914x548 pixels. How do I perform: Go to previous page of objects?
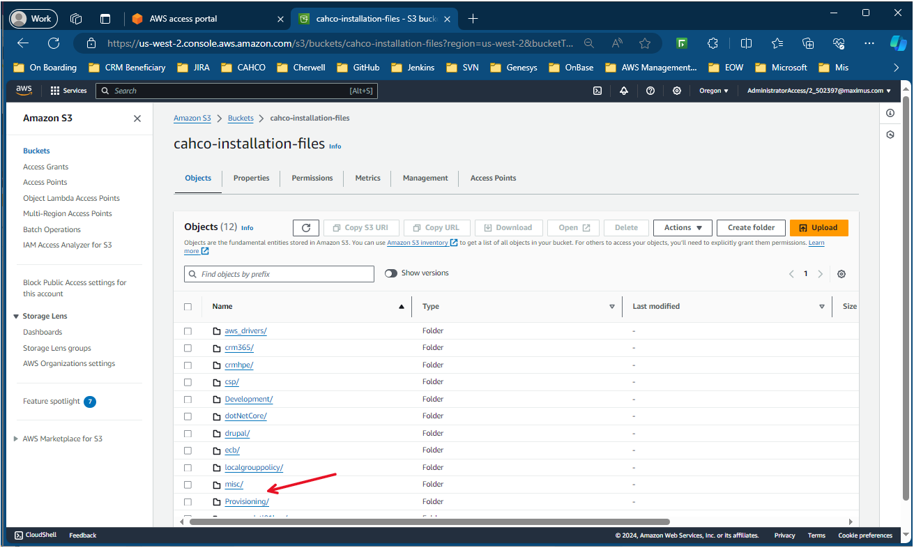[791, 274]
